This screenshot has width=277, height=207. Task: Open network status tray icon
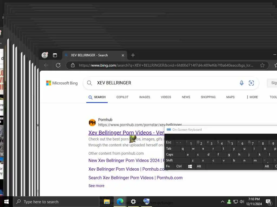pos(236,202)
